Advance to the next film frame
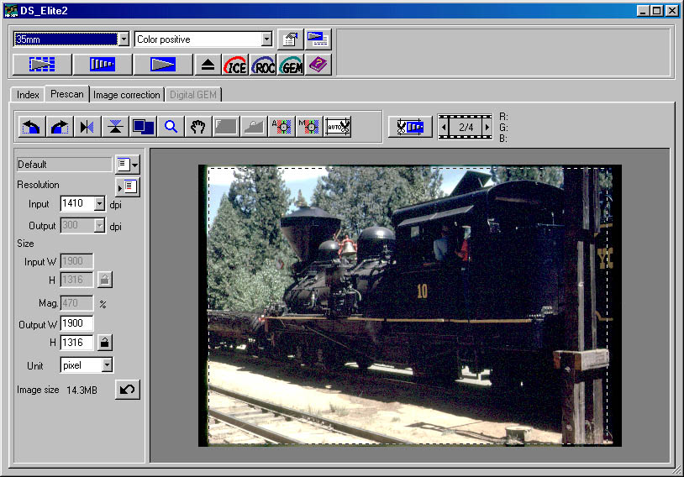 click(x=487, y=127)
